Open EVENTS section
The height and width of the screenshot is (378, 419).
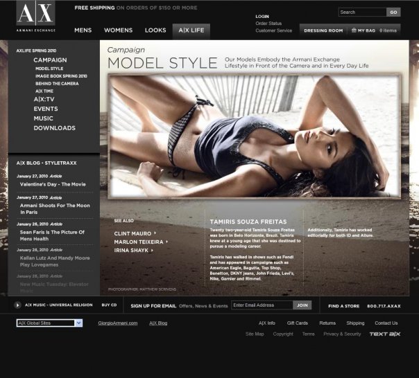tap(46, 109)
